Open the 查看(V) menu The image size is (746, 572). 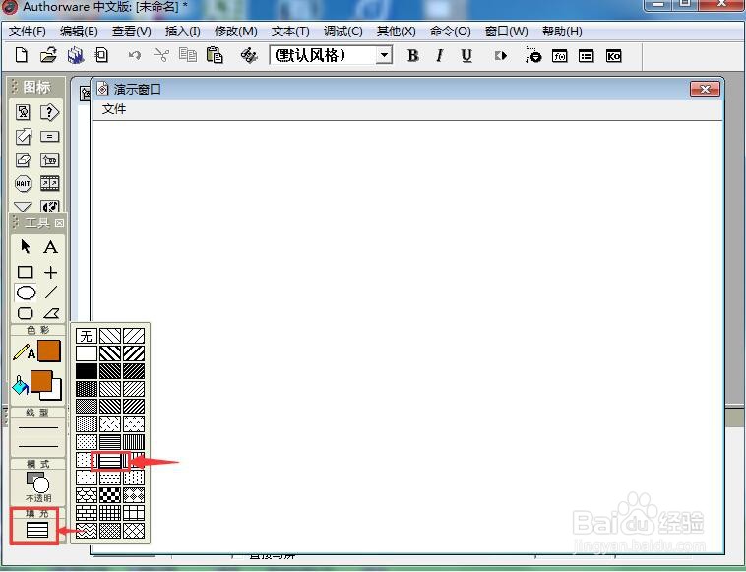[x=132, y=32]
